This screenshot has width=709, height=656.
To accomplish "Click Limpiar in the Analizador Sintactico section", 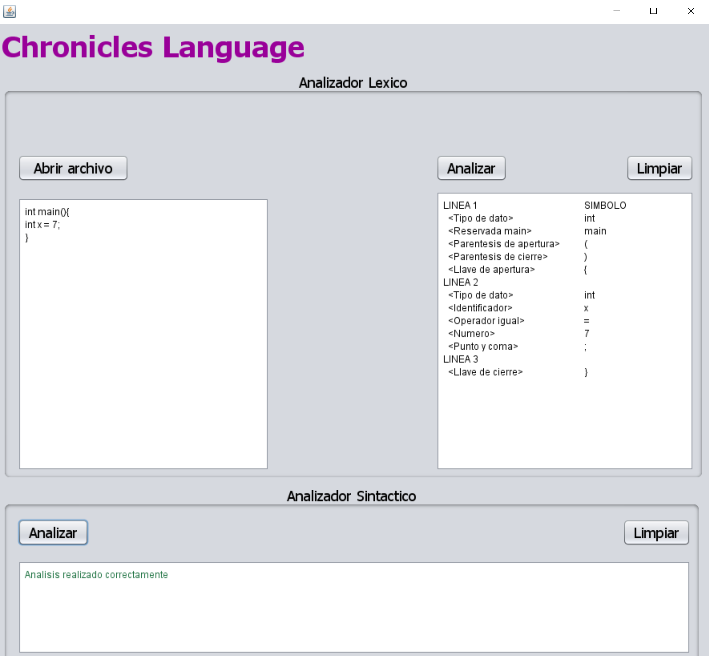I will tap(656, 533).
